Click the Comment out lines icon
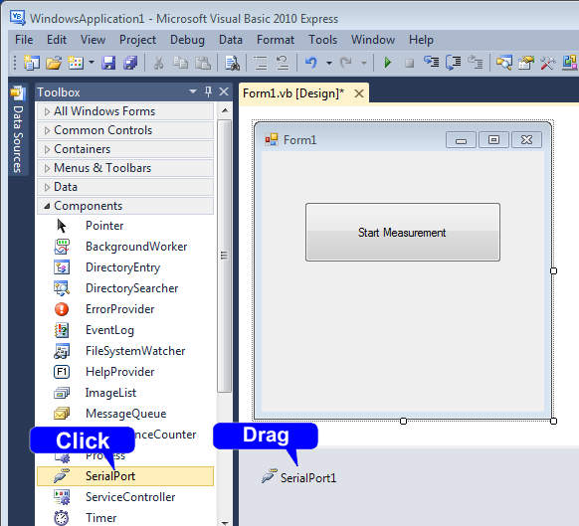The width and height of the screenshot is (579, 526). coord(261,63)
